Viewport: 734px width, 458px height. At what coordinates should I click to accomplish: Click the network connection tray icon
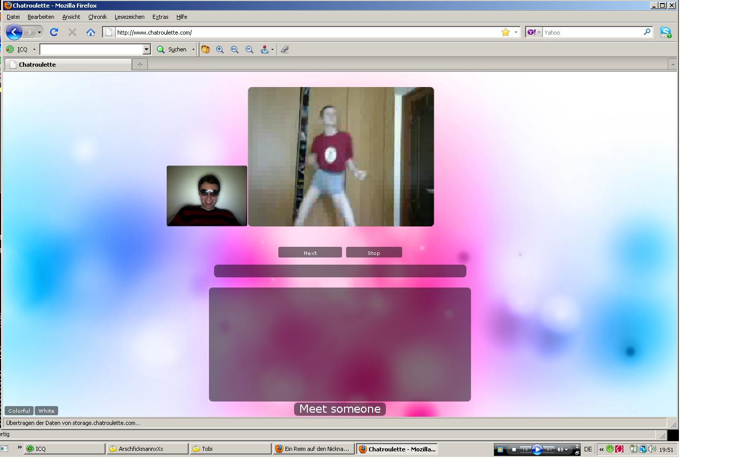643,449
